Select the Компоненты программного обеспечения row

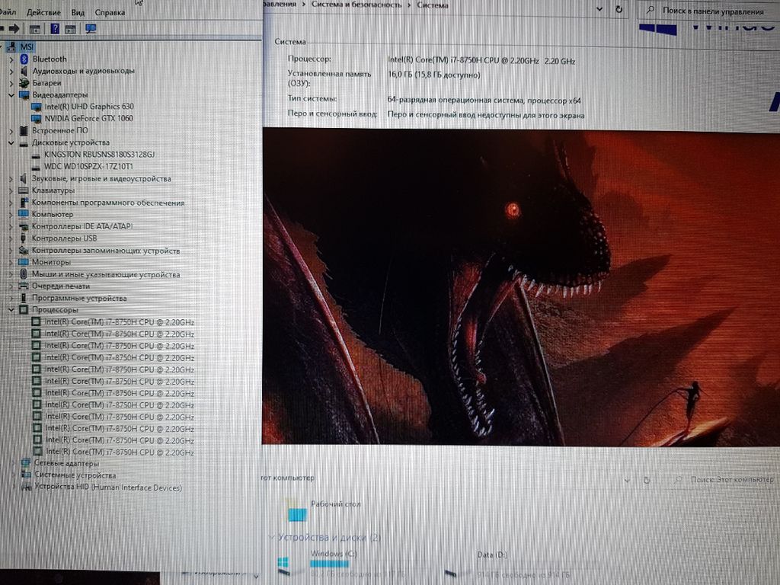tap(108, 203)
